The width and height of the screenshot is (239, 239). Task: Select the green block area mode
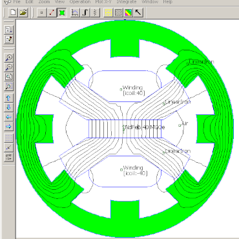tap(62, 12)
